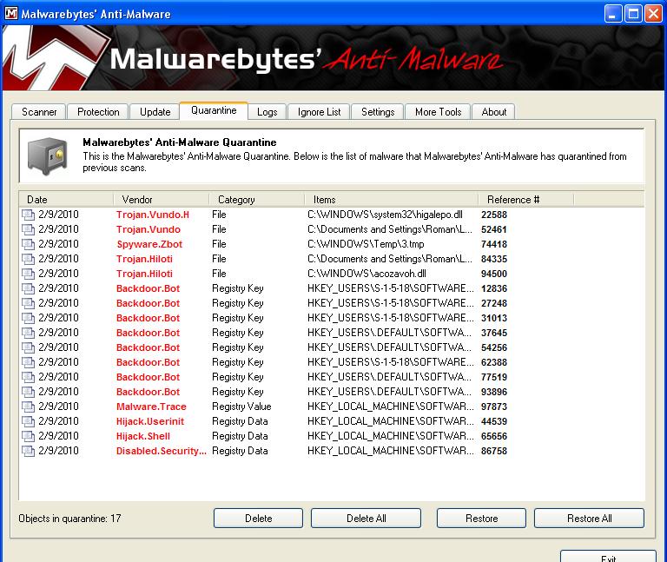The height and width of the screenshot is (562, 667).
Task: Maximize the Malwarebytes window
Action: coord(633,14)
